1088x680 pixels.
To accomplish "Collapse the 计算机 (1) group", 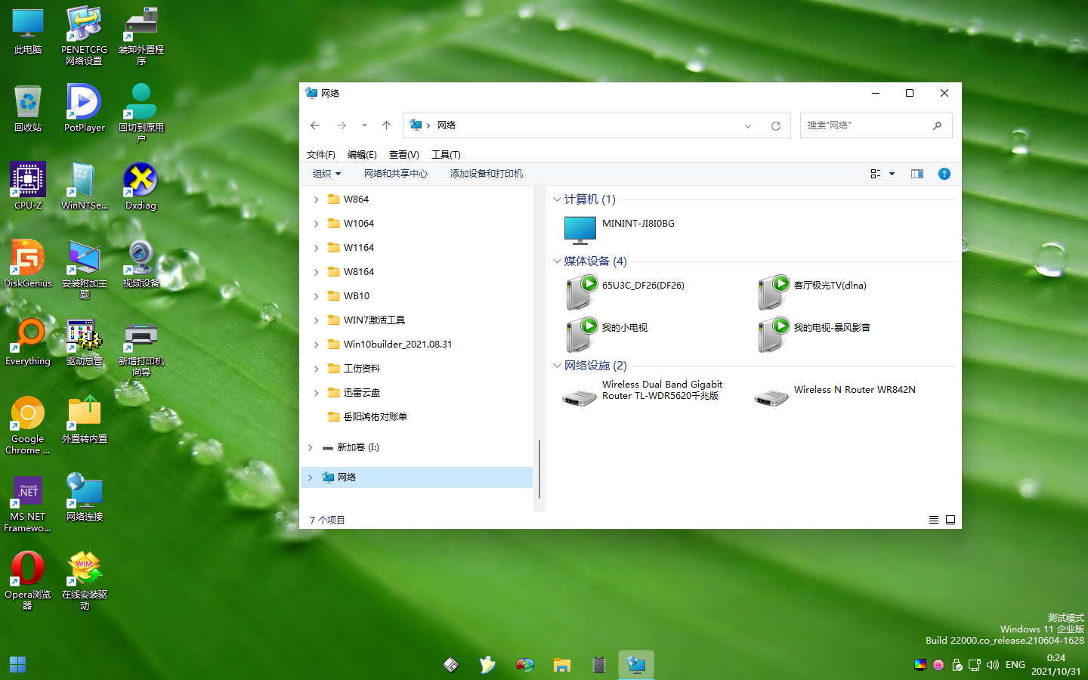I will coord(557,199).
